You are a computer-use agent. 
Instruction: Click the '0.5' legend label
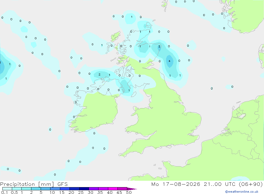[14, 192]
